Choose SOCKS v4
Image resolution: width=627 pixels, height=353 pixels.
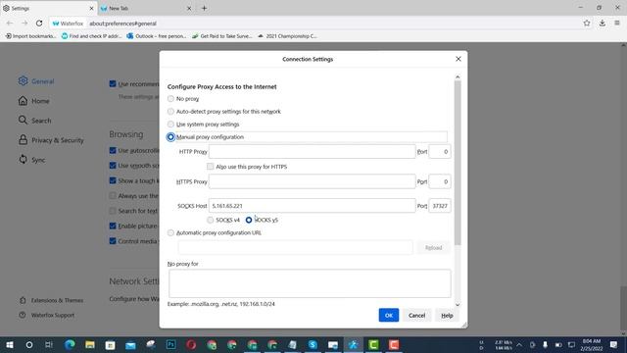coord(210,220)
